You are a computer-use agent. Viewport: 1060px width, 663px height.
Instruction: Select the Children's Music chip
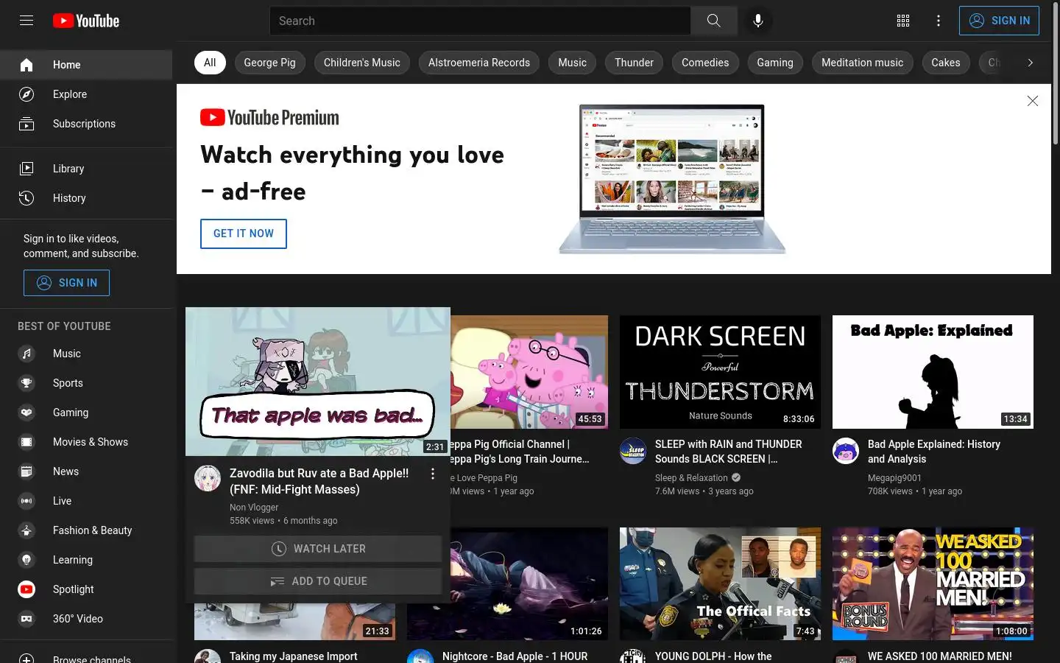[362, 63]
